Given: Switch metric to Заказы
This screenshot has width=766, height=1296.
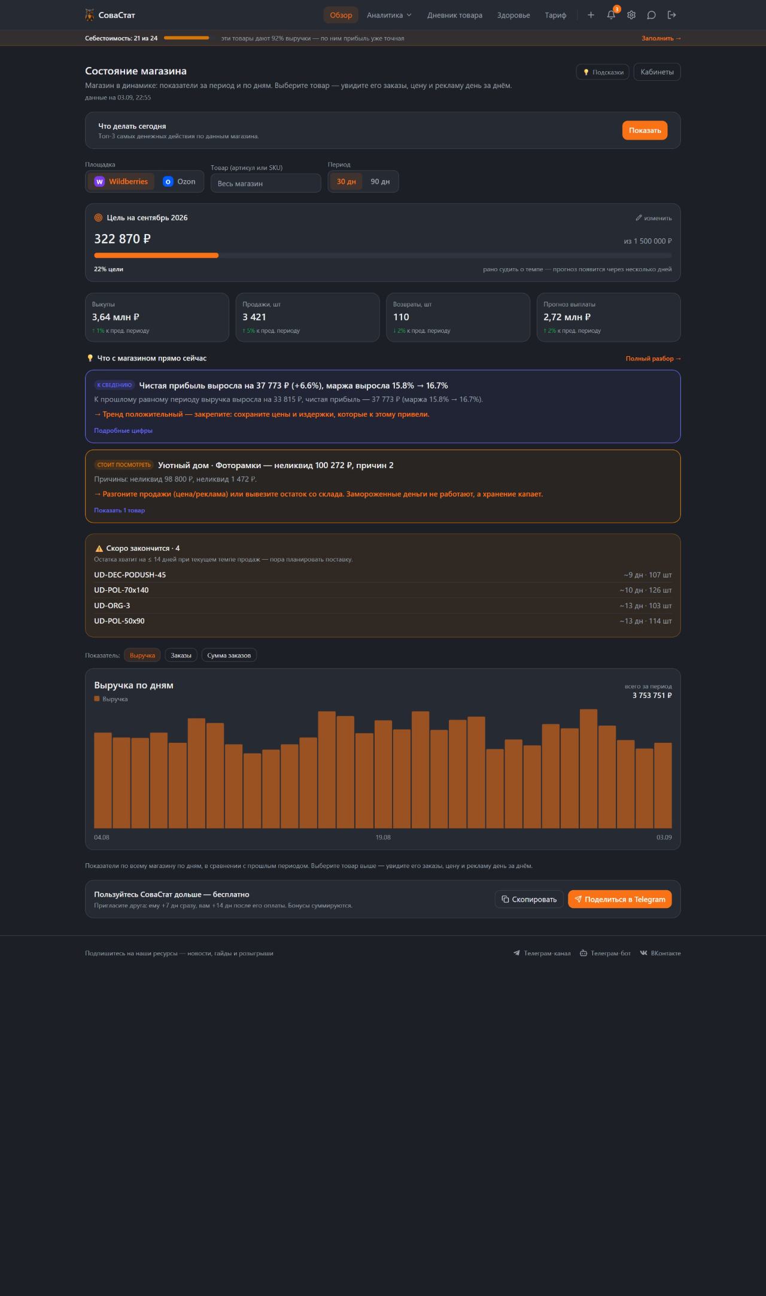Looking at the screenshot, I should point(181,655).
